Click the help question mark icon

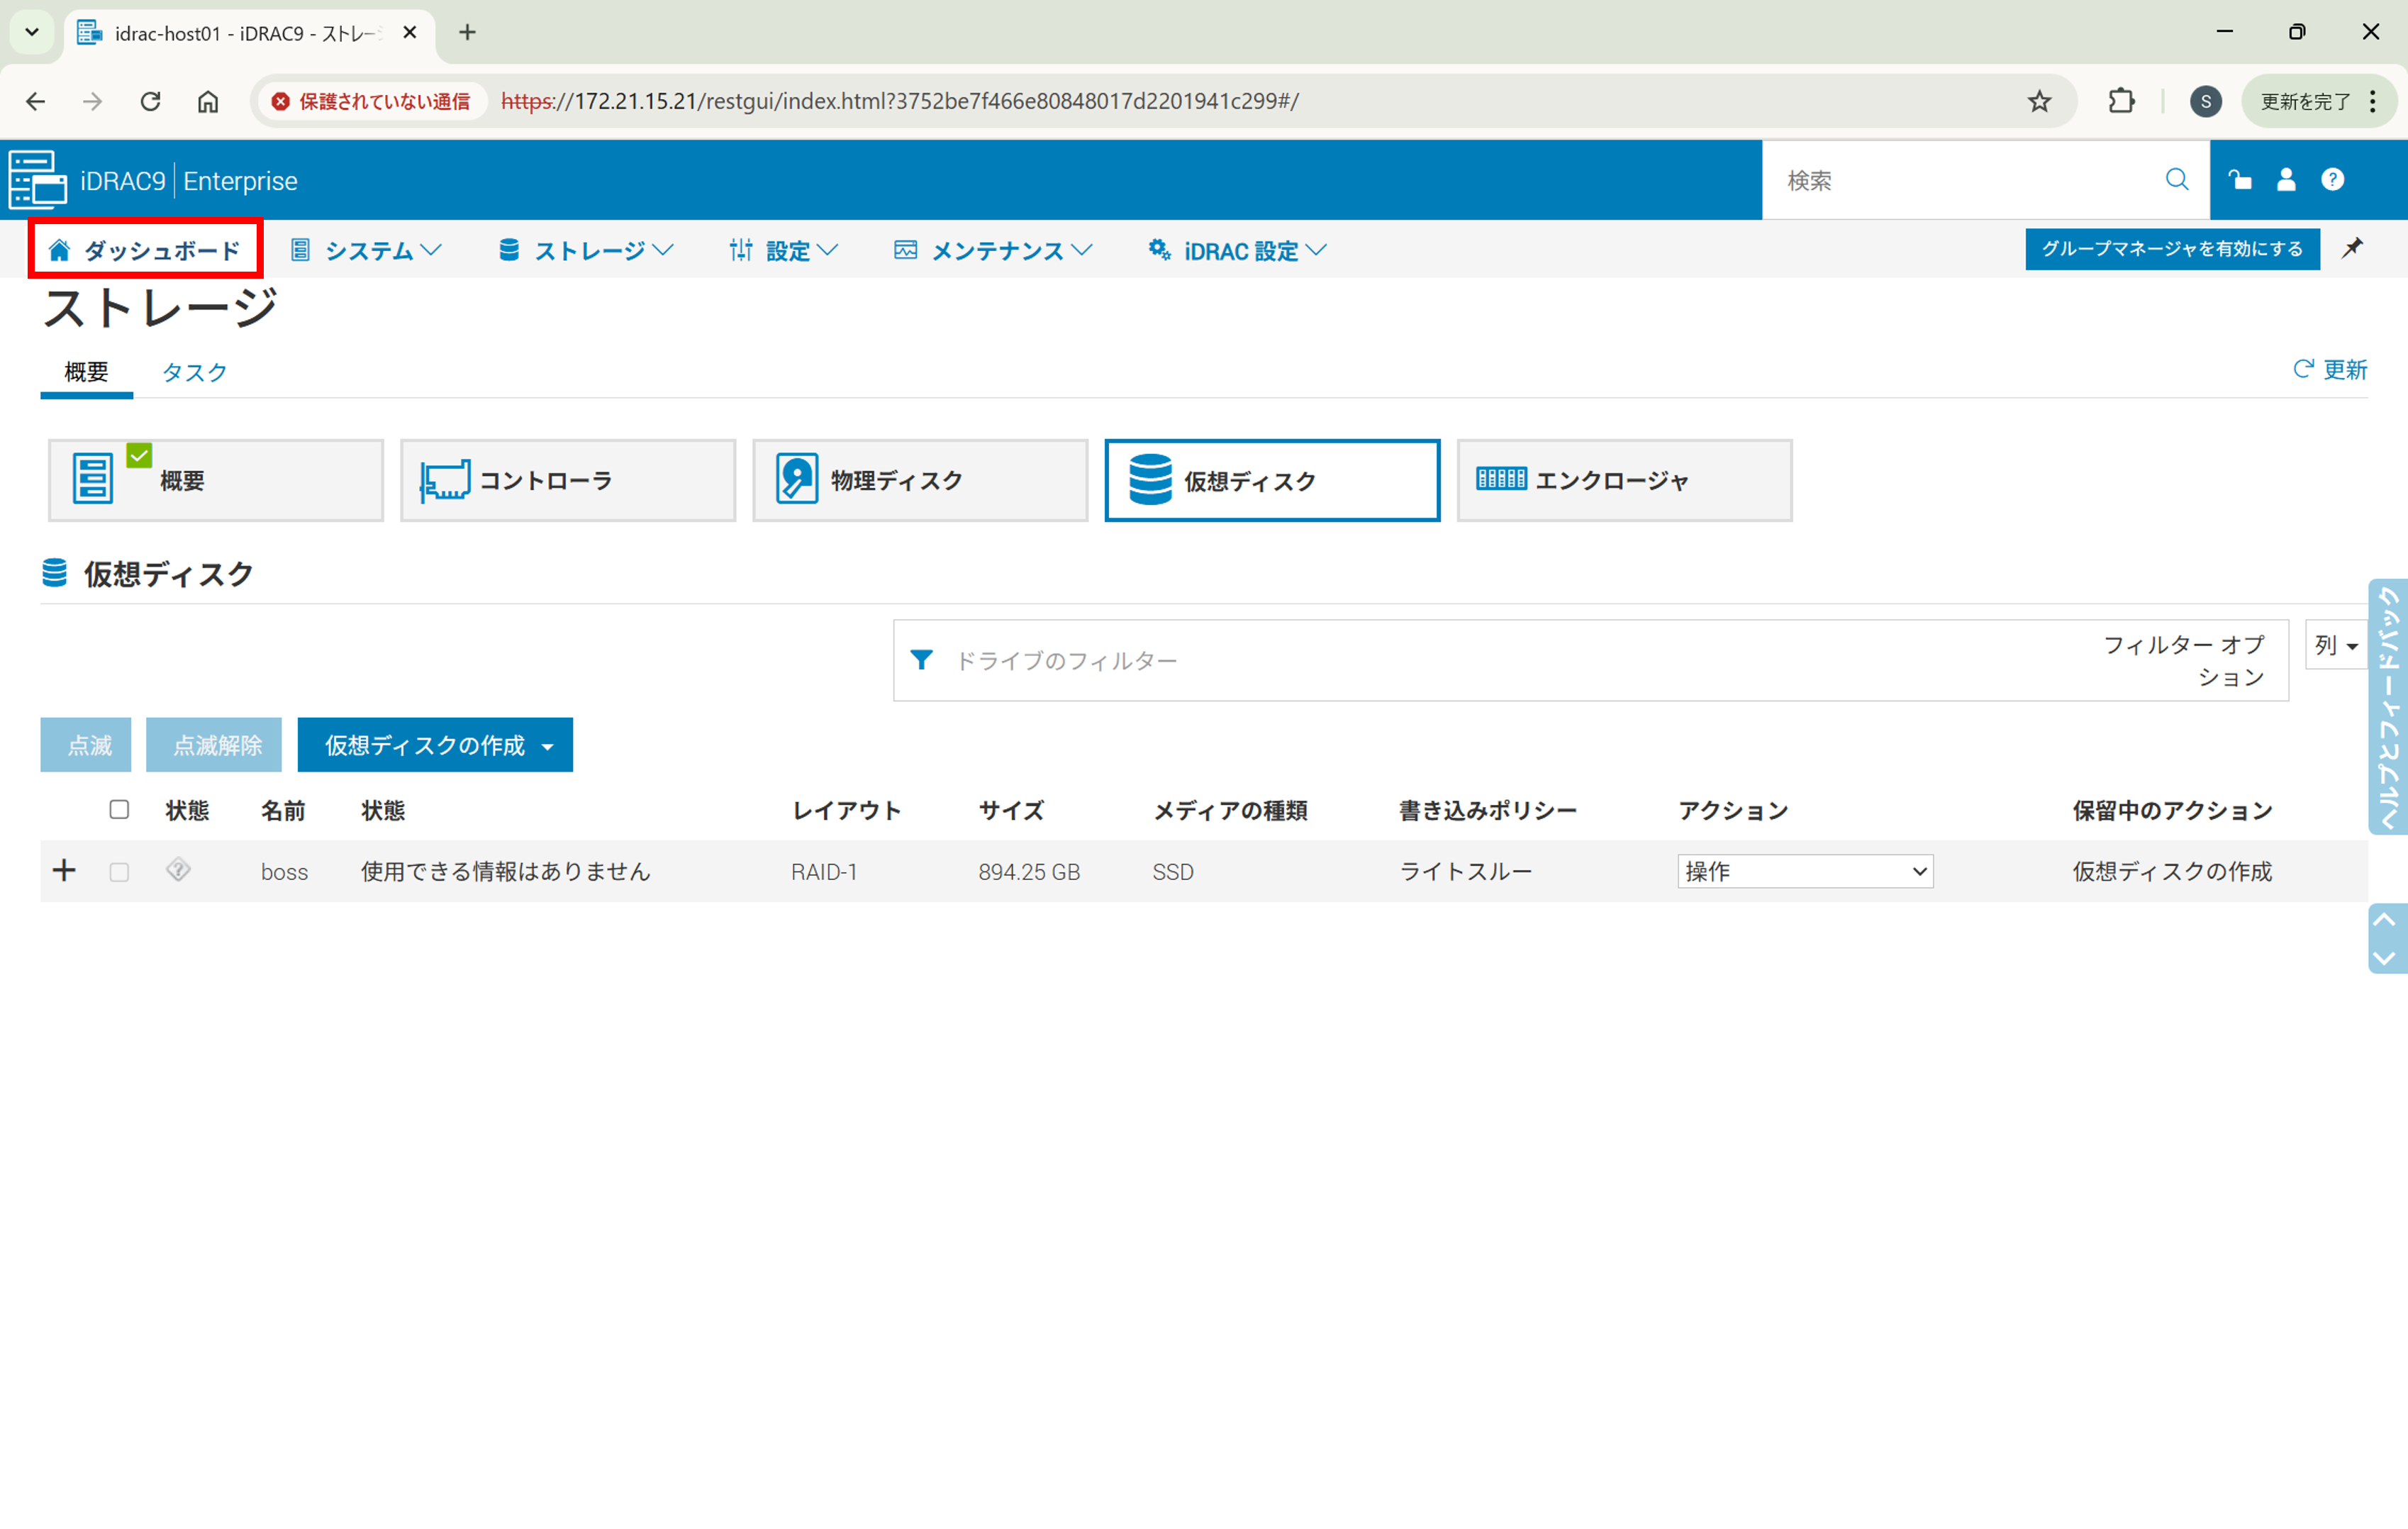tap(2332, 180)
